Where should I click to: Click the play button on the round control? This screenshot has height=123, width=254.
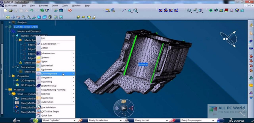(x=123, y=108)
